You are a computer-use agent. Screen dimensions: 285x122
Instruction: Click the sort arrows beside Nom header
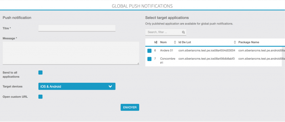coord(175,42)
